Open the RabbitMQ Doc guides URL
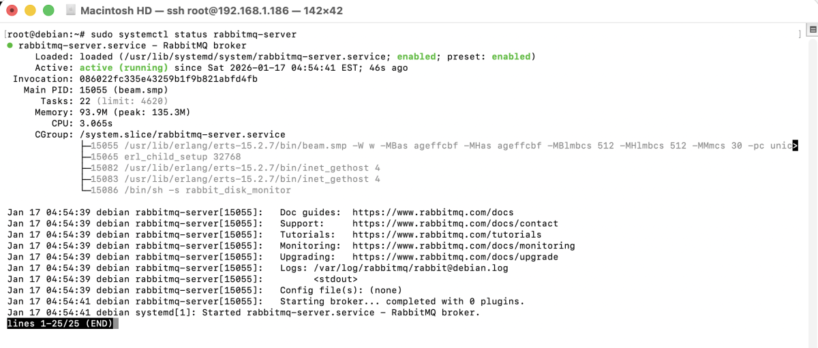Viewport: 818px width, 348px height. pyautogui.click(x=433, y=212)
